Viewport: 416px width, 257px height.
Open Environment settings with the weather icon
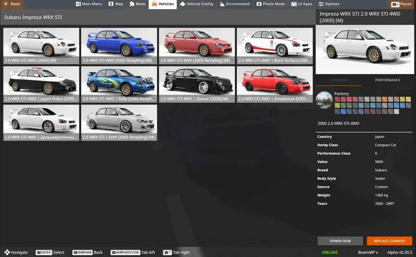click(222, 4)
